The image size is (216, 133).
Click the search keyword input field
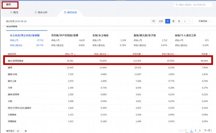[193, 5]
